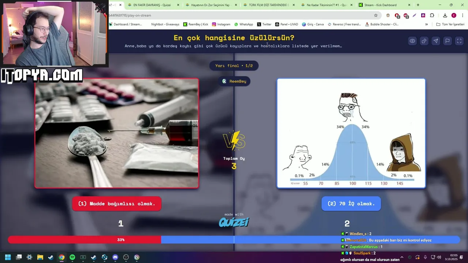Switch to TÜRK FİLM DİZİ TARİHİNDEKİ tab
Viewport: 468px width, 263px height.
(x=269, y=5)
